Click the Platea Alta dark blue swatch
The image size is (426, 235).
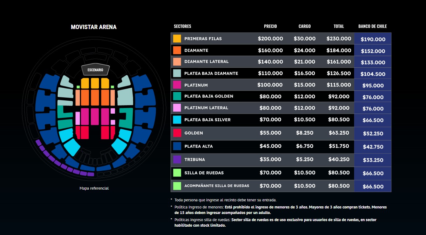pyautogui.click(x=177, y=146)
